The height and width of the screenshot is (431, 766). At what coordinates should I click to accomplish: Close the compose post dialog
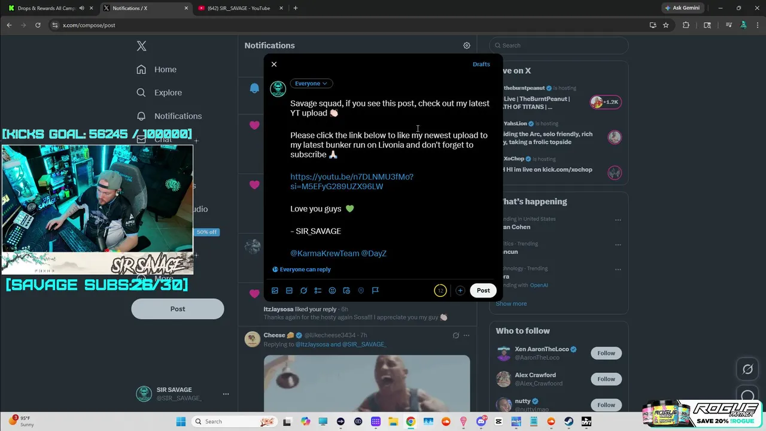[274, 64]
